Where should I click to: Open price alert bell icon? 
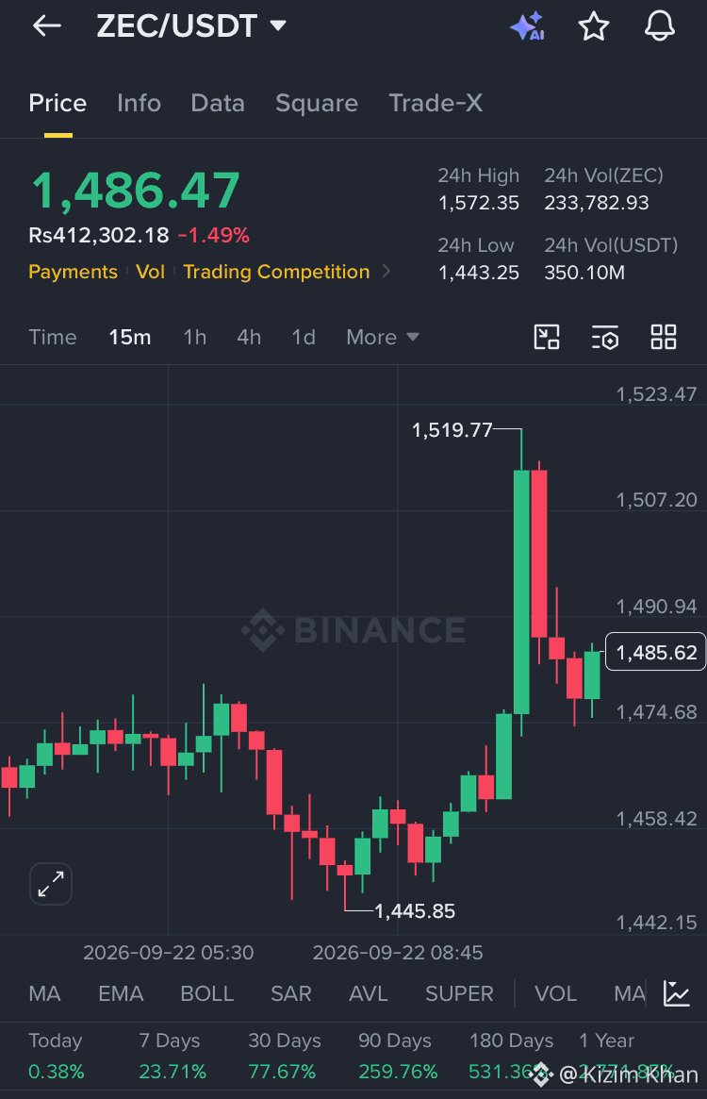coord(659,25)
